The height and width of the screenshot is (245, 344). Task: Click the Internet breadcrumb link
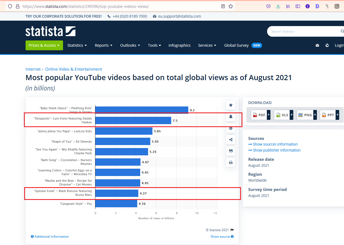tap(33, 69)
